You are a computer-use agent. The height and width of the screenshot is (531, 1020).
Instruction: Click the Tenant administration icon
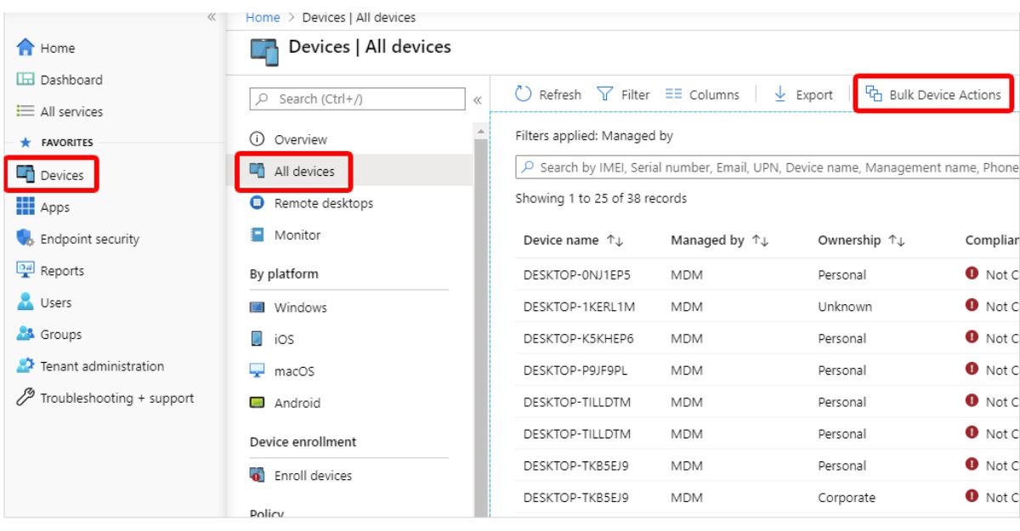click(x=25, y=366)
